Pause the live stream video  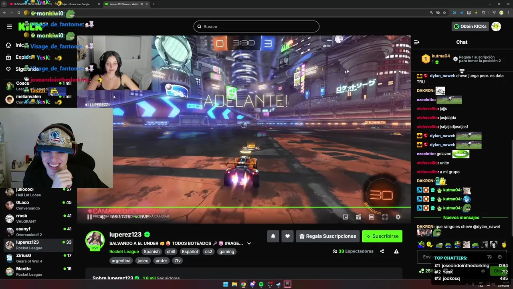pos(89,217)
